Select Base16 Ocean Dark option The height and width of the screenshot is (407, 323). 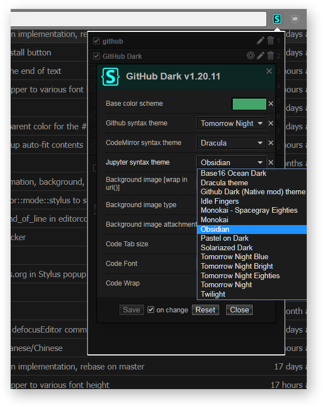tap(252, 173)
